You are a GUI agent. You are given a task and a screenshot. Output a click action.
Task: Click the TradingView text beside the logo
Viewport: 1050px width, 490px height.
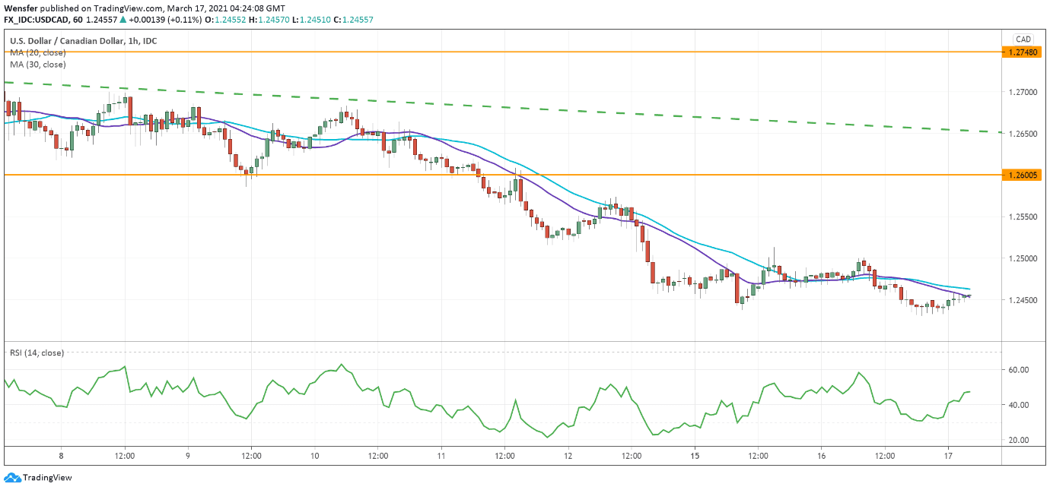click(47, 478)
